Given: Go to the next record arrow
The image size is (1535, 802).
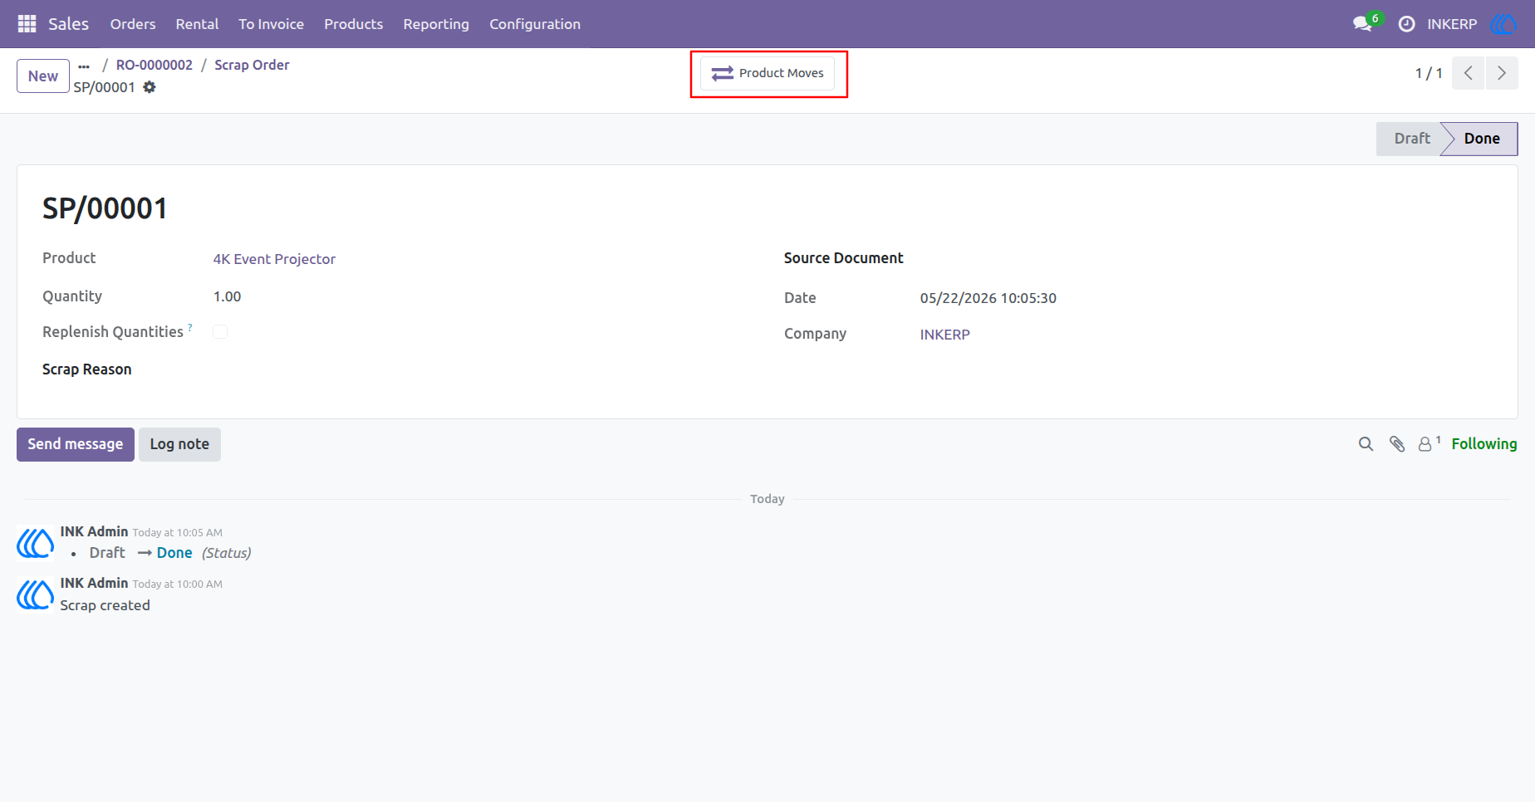Looking at the screenshot, I should tap(1502, 73).
